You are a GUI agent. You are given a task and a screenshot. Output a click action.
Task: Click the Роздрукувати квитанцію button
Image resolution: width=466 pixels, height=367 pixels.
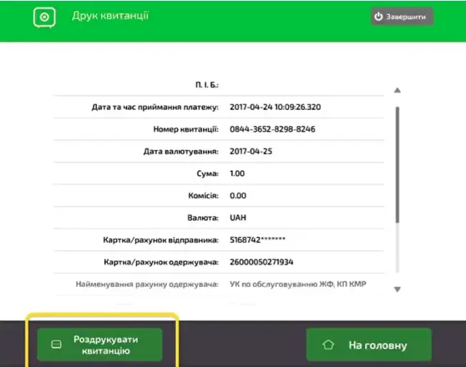click(x=100, y=344)
